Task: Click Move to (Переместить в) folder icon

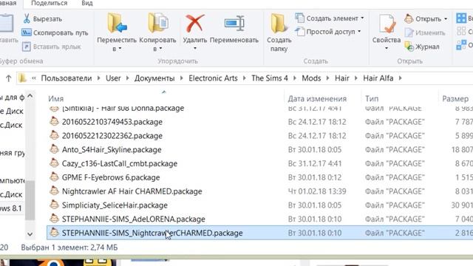Action: [117, 23]
